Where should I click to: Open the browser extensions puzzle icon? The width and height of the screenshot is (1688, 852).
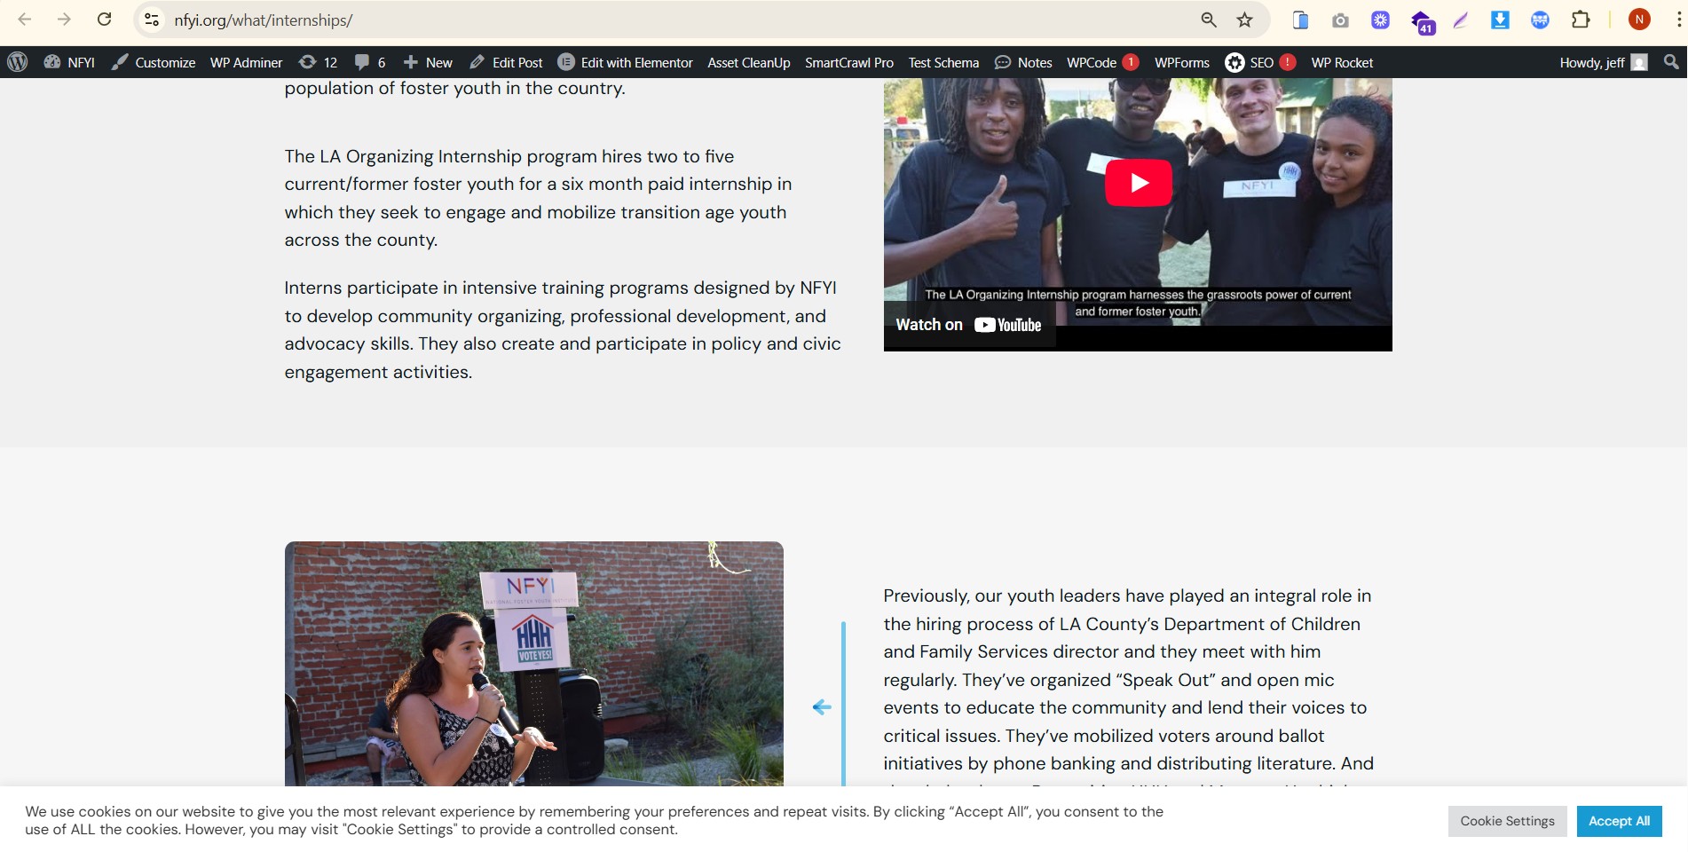(1580, 20)
